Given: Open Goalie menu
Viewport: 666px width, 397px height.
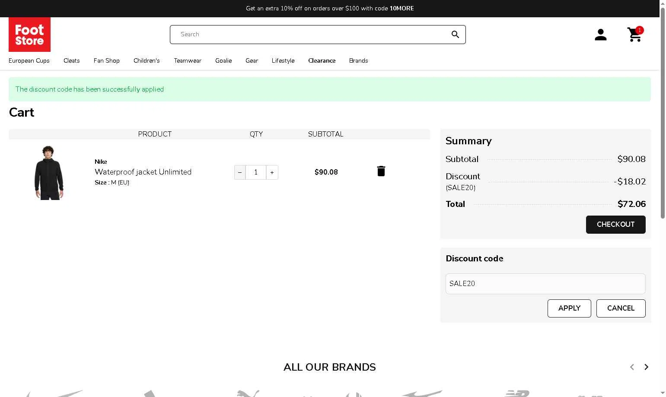Looking at the screenshot, I should [223, 60].
